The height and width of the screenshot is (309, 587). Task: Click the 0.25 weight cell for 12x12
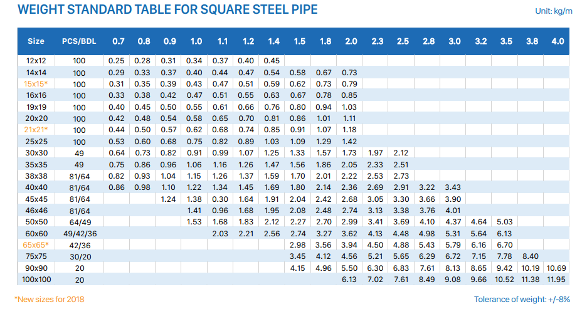pyautogui.click(x=117, y=61)
